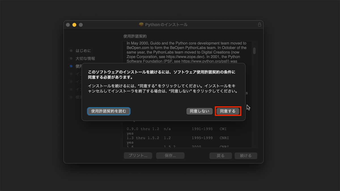340x191 pixels.
Task: Click the 同意する (Agree) button
Action: [228, 111]
